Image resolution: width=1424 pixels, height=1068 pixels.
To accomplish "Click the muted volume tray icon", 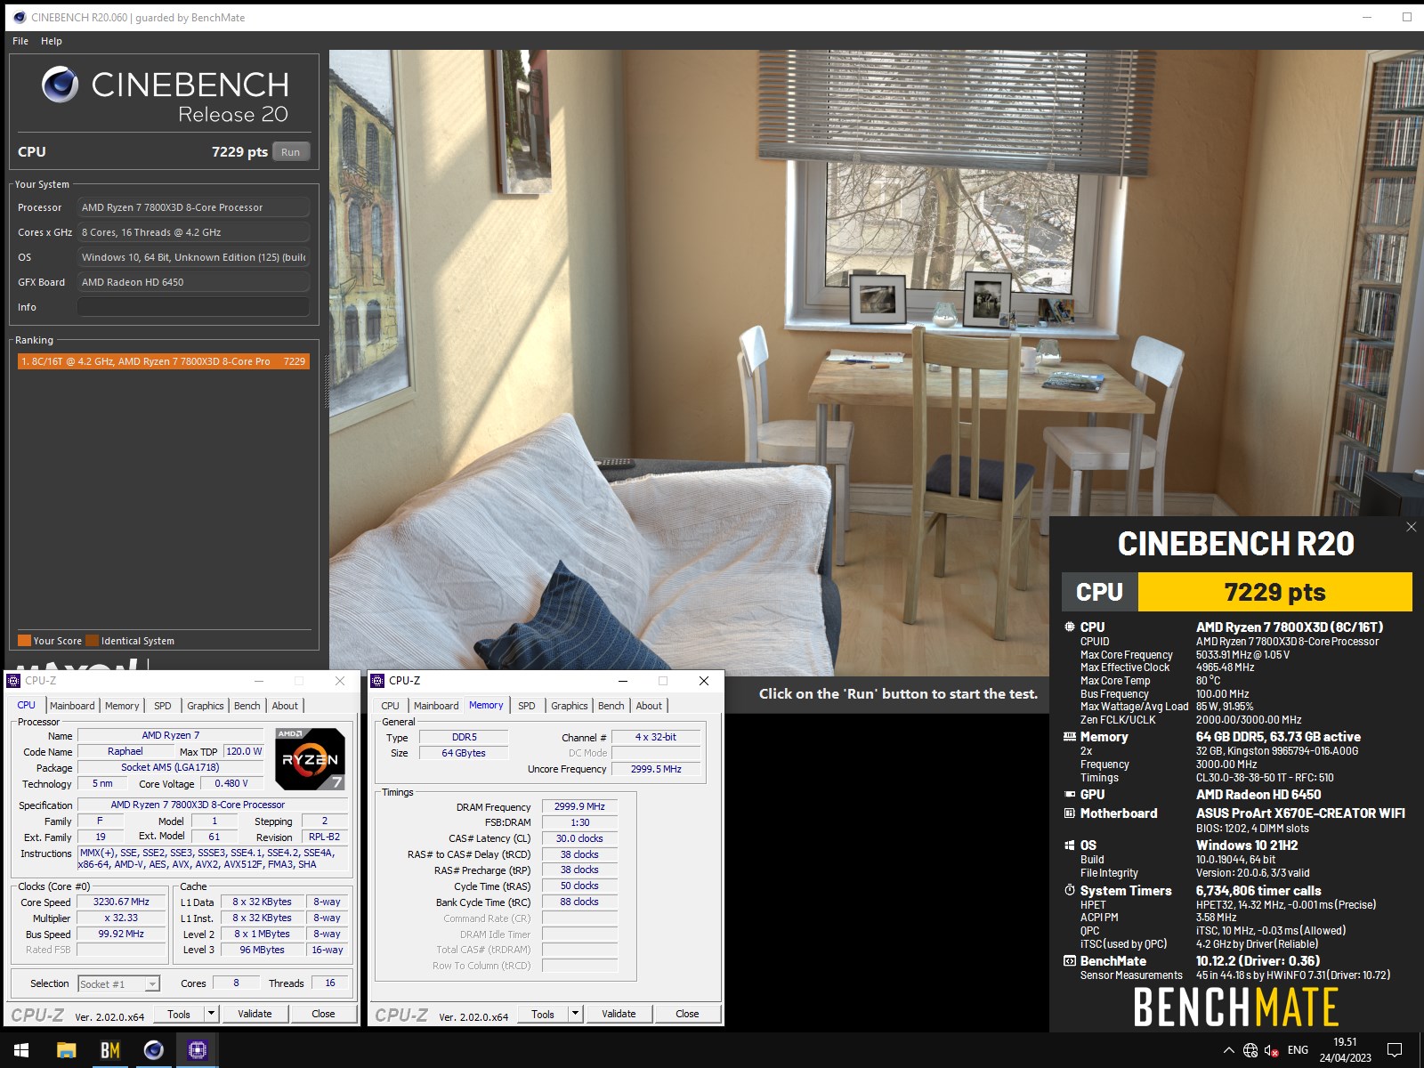I will coord(1271,1050).
